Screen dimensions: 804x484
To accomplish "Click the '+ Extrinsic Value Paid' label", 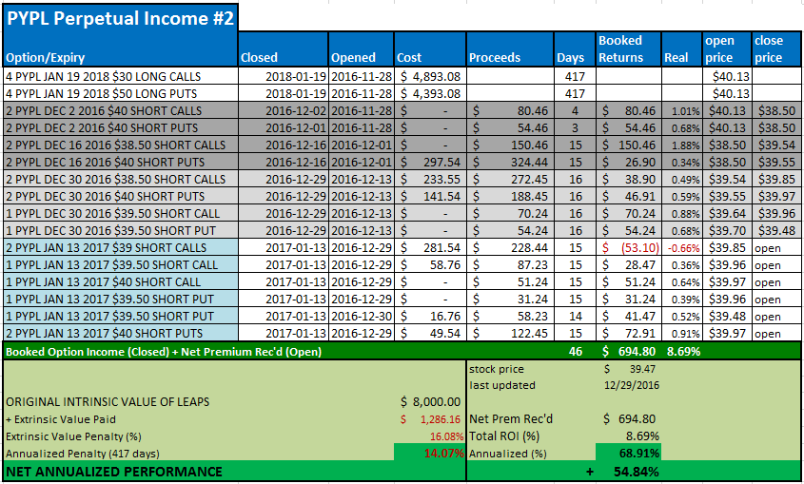I will coord(61,419).
